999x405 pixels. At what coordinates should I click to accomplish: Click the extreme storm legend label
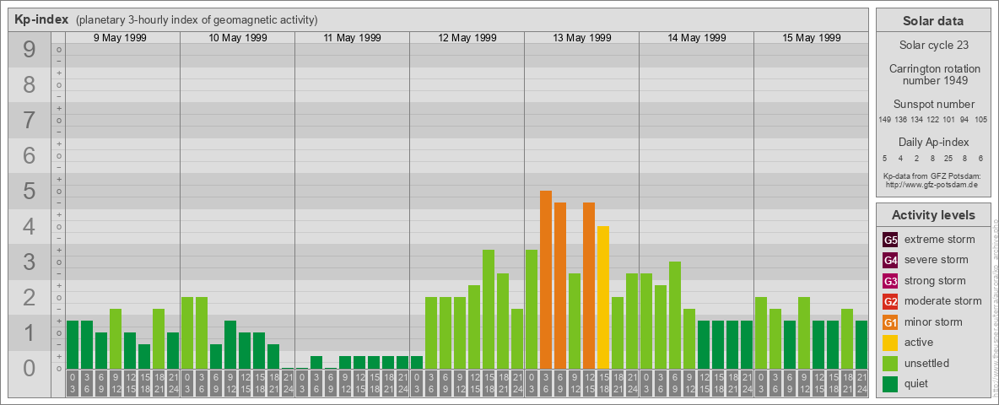tap(940, 240)
